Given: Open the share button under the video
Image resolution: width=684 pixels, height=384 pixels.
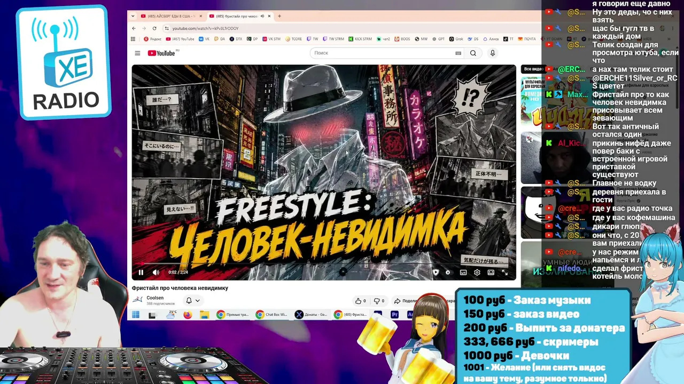Looking at the screenshot, I should click(x=406, y=301).
